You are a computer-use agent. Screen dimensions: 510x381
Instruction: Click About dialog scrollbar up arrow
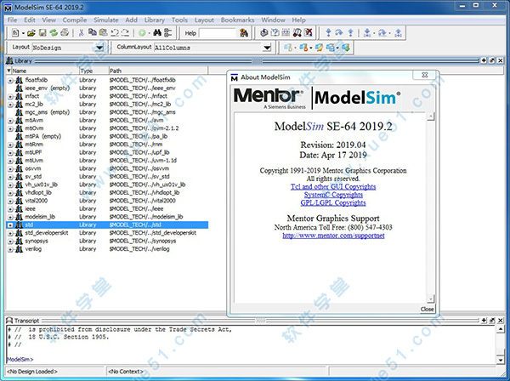[x=431, y=117]
